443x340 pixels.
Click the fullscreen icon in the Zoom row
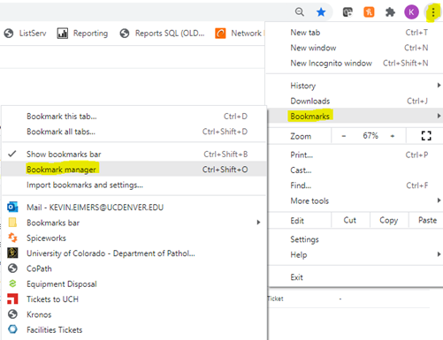pos(426,136)
